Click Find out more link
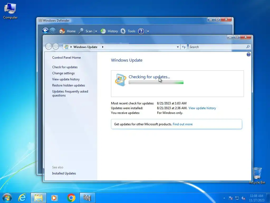The height and width of the screenshot is (203, 270). 182,124
